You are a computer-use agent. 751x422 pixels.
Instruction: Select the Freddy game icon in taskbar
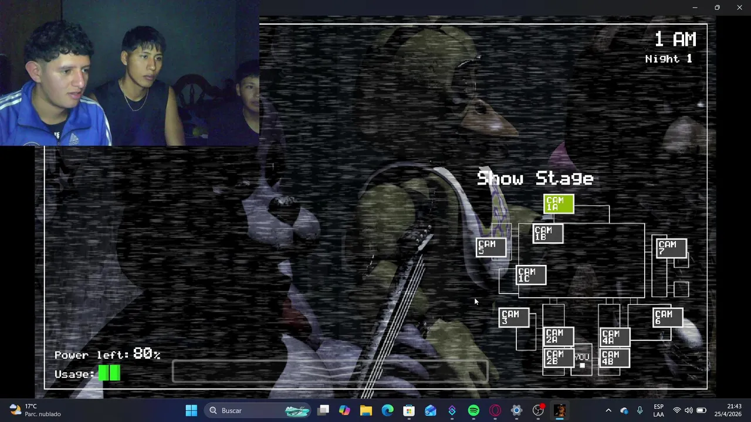560,410
